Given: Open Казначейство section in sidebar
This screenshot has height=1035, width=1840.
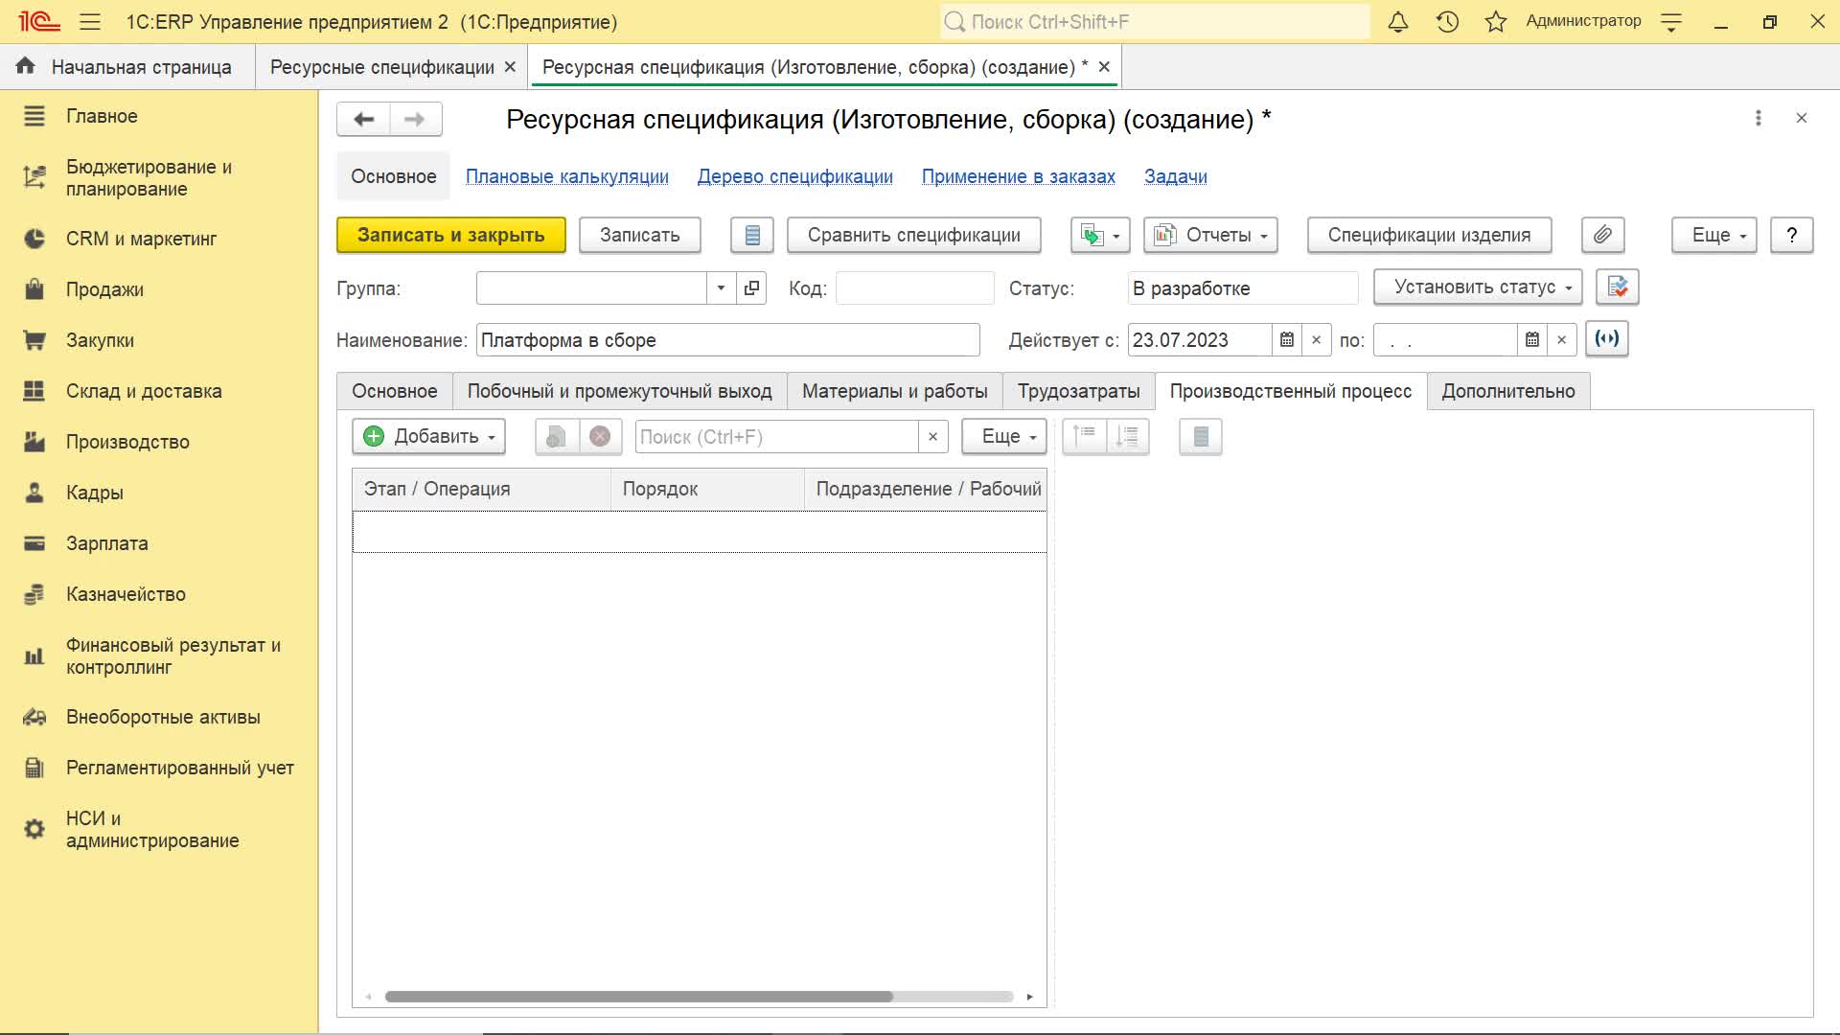Looking at the screenshot, I should pyautogui.click(x=126, y=594).
